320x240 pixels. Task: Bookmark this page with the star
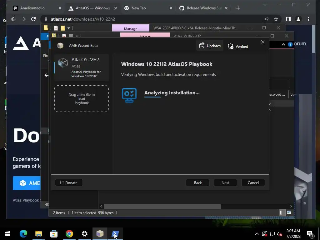[276, 19]
